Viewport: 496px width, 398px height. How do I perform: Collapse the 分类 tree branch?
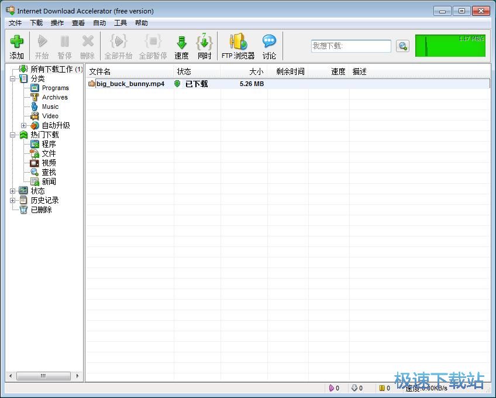coord(12,78)
